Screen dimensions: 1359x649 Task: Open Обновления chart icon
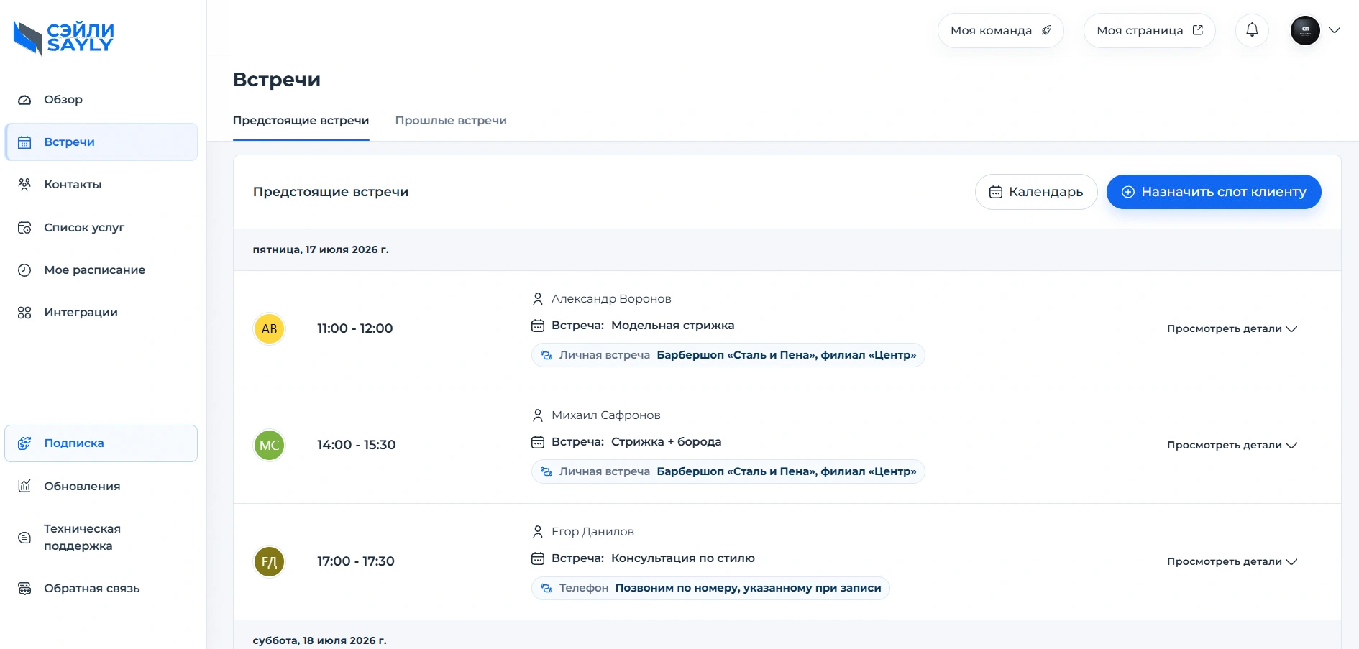pos(24,487)
